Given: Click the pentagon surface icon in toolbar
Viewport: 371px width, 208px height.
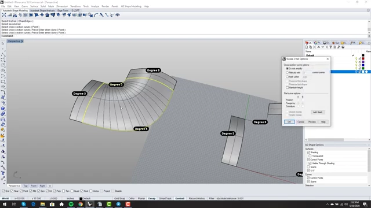Looking at the screenshot, I should [x=48, y=15].
